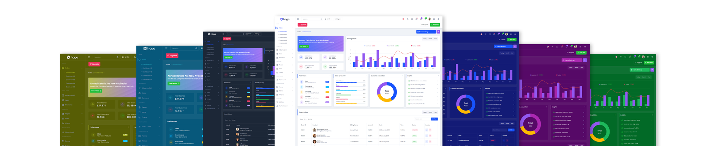Click the purple plus button beside Events Settings in the white window
The height and width of the screenshot is (146, 722).
pyautogui.click(x=438, y=32)
